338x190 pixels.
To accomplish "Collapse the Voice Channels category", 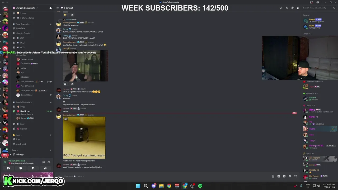I will coord(22,24).
